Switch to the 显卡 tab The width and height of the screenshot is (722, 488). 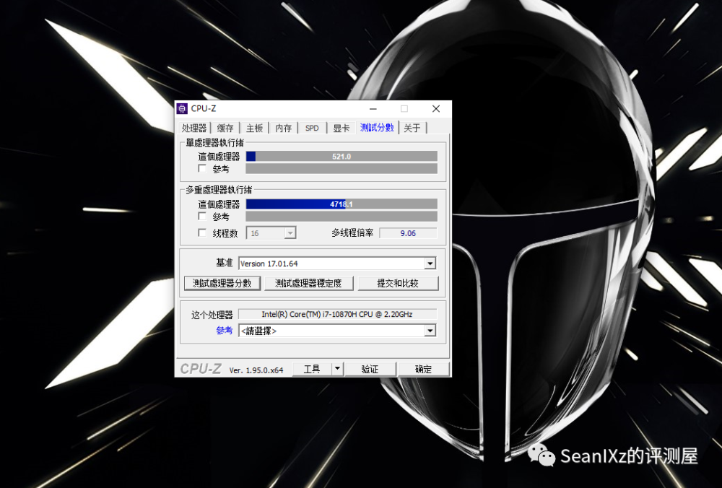click(x=342, y=128)
